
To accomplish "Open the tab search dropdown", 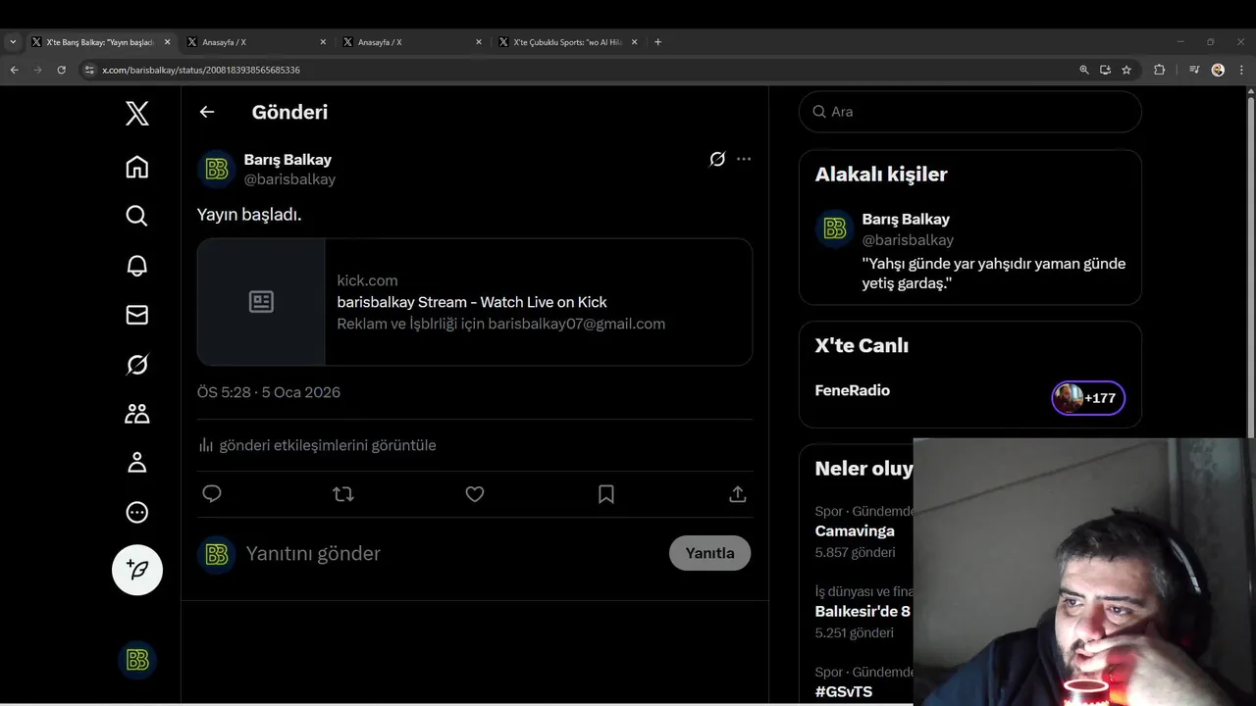I will [x=13, y=42].
